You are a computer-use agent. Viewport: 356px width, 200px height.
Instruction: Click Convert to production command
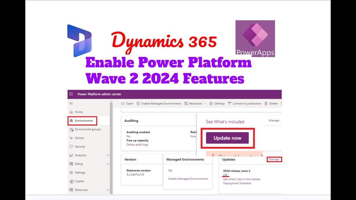247,103
